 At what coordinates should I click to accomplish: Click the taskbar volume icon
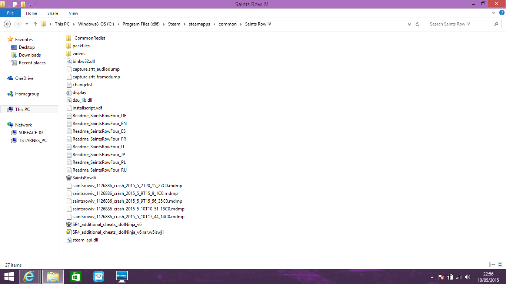click(x=467, y=277)
